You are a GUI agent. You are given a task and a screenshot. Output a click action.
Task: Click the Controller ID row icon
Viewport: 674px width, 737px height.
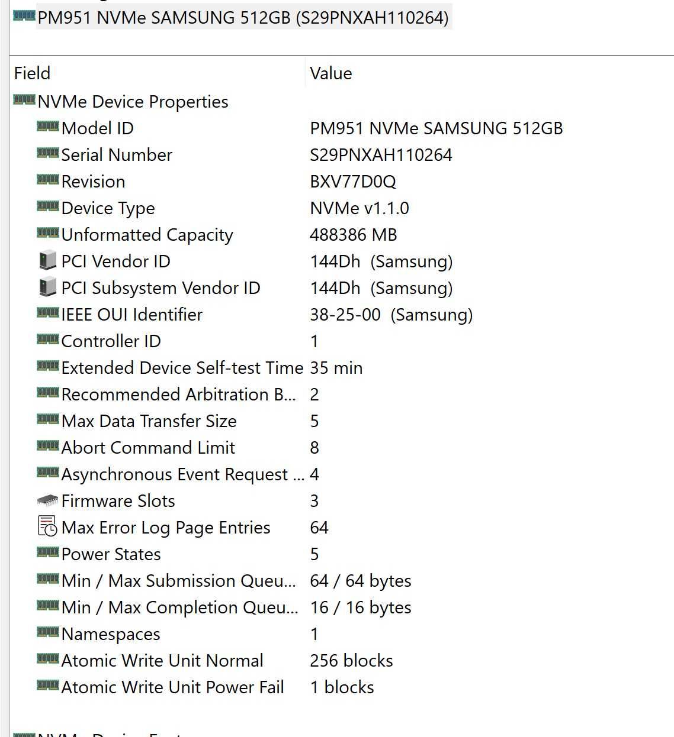[48, 340]
